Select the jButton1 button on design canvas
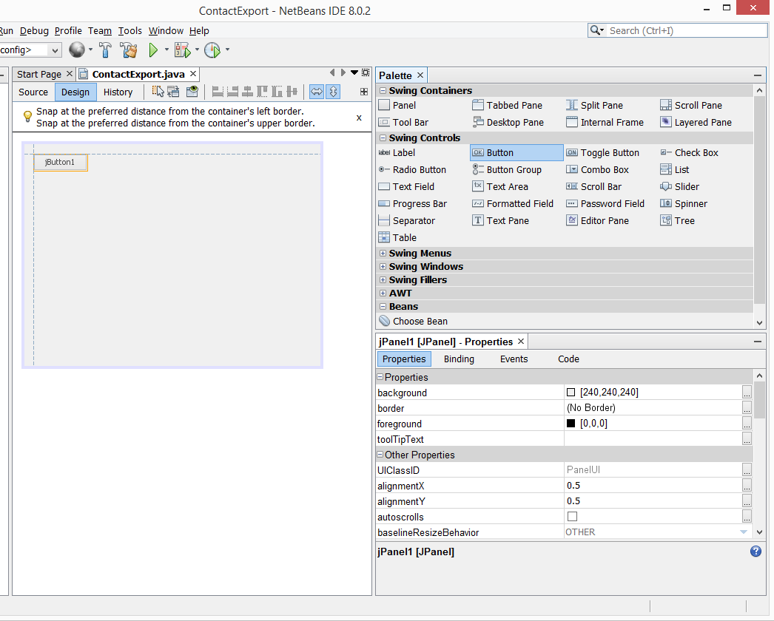Viewport: 774px width, 621px height. 60,163
